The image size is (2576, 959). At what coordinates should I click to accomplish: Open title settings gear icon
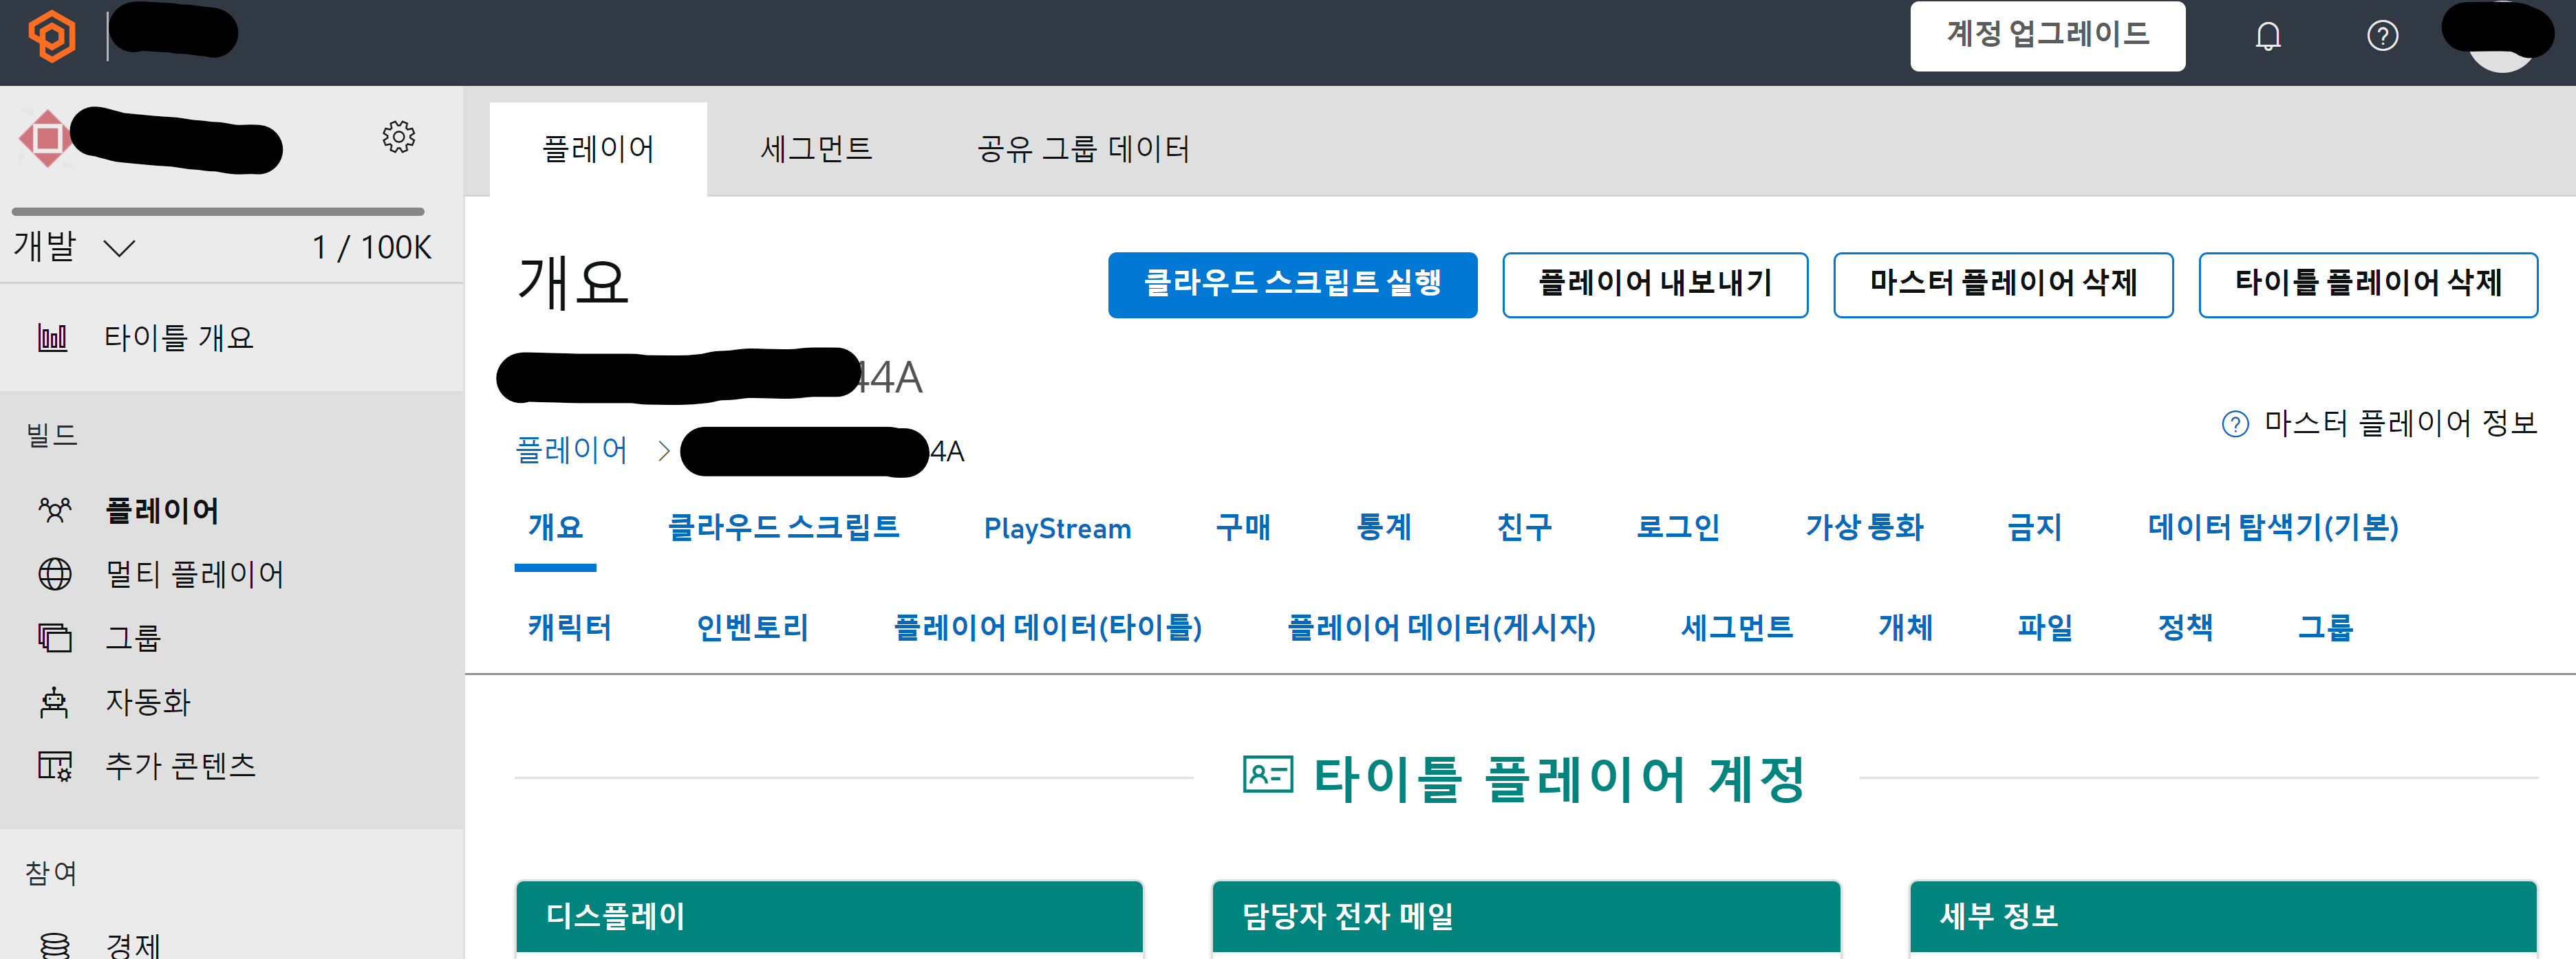(398, 137)
